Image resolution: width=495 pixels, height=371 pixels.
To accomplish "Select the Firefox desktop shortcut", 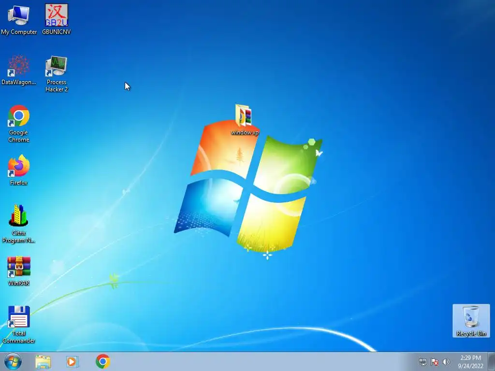I will tap(19, 170).
